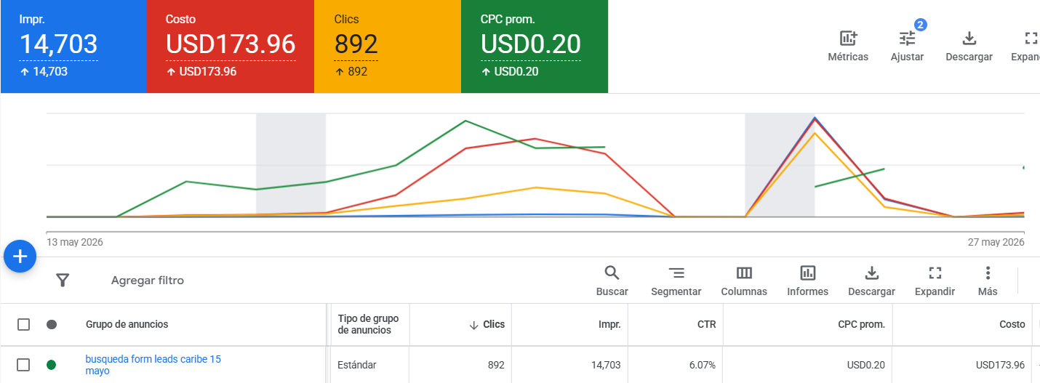1040x383 pixels.
Task: Sort by CPC prom. column header
Action: 862,325
